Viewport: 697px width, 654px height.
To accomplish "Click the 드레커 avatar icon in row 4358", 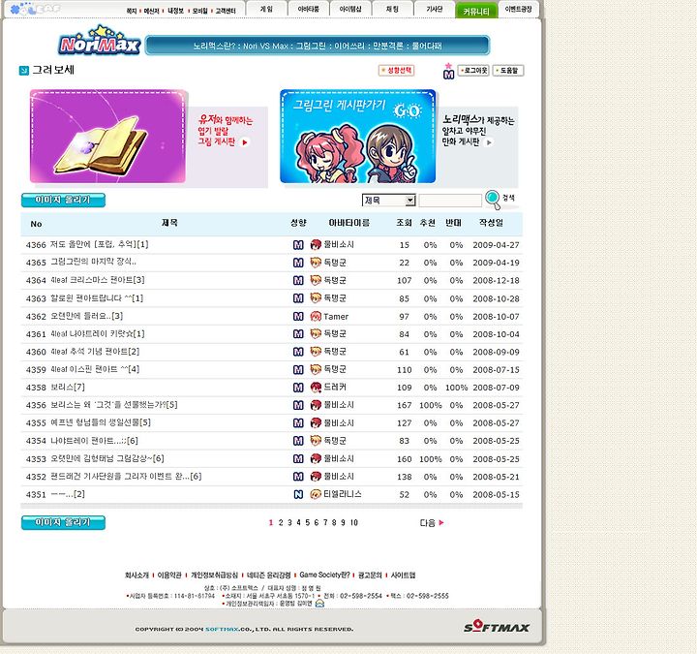I will pos(316,387).
